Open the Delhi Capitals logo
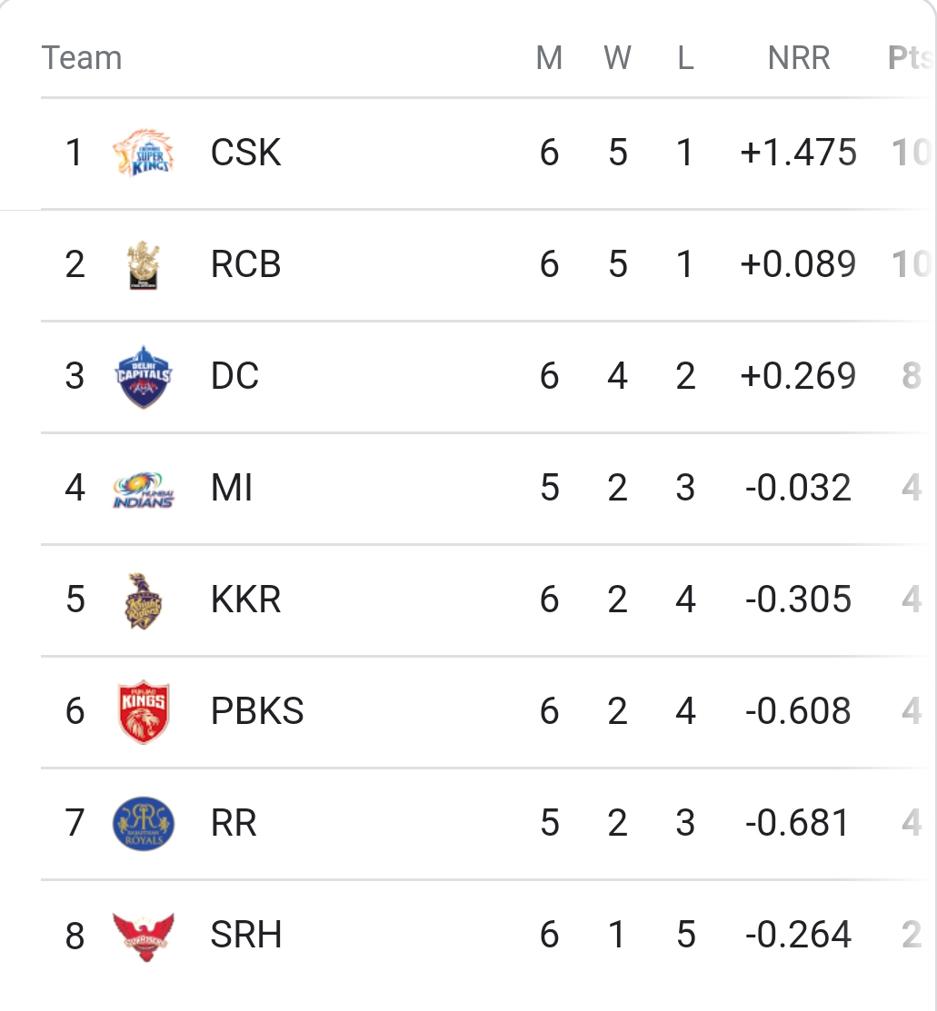 [144, 377]
